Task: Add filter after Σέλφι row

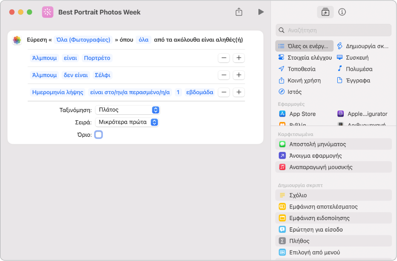Action: (x=239, y=75)
